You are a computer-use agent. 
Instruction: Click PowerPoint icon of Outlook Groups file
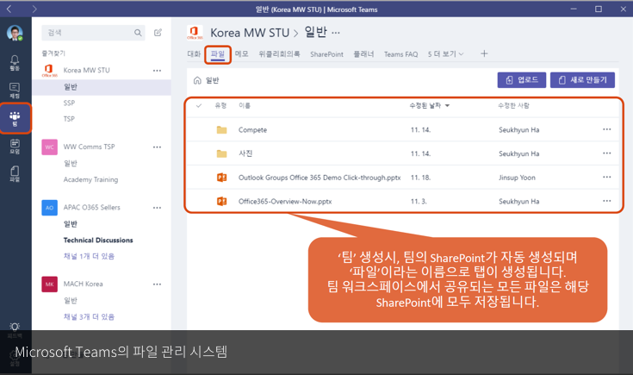[221, 178]
